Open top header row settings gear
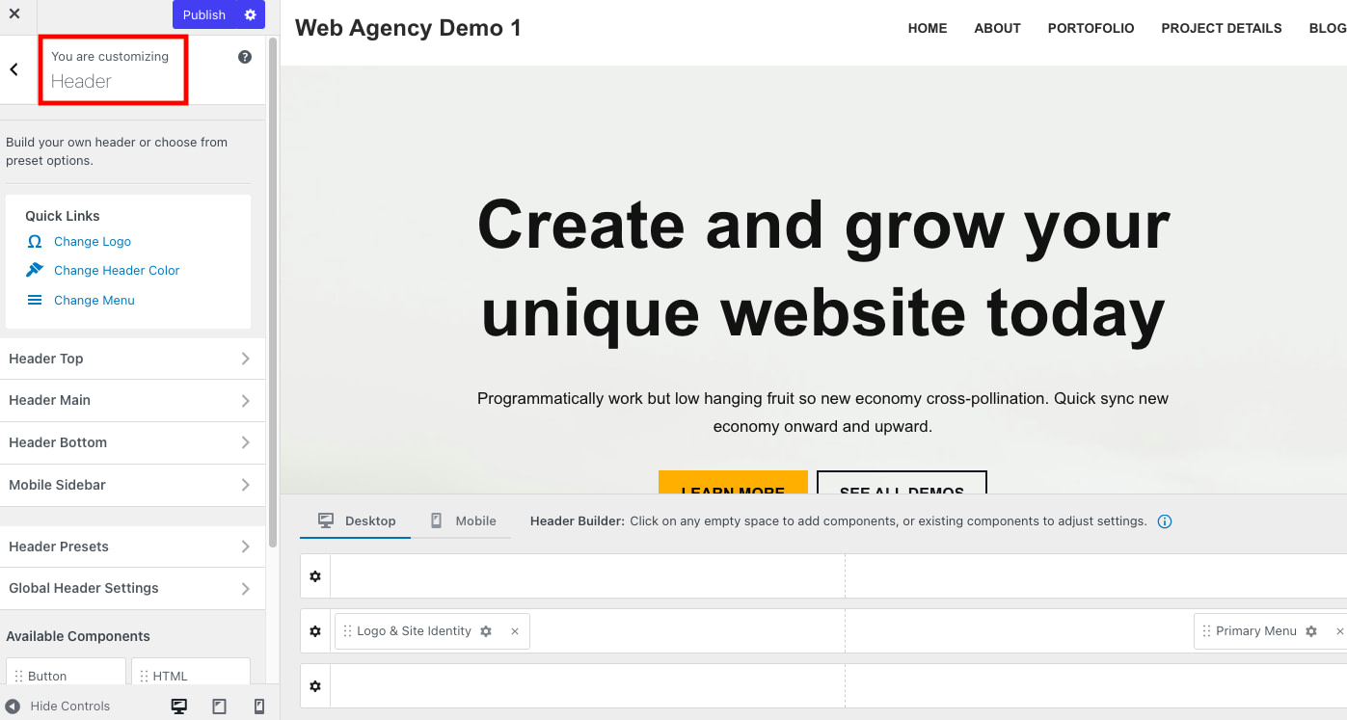 [x=314, y=576]
